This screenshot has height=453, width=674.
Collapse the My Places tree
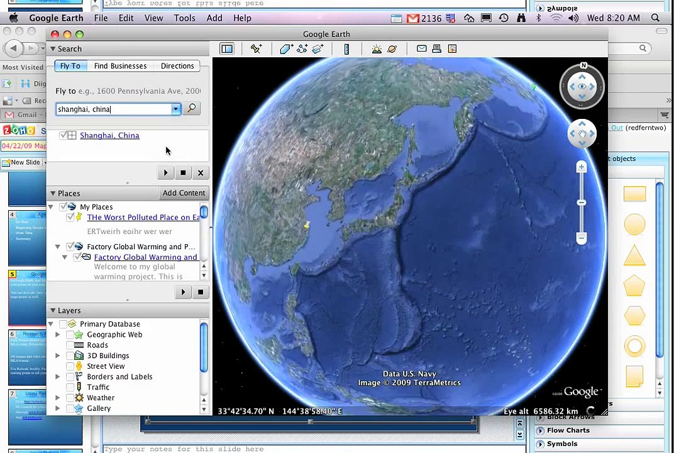tap(51, 207)
